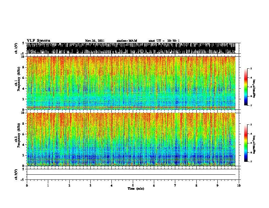Click the "4" kHz tick of ch.2 spectrogram
This screenshot has height=208, width=269.
(24, 145)
